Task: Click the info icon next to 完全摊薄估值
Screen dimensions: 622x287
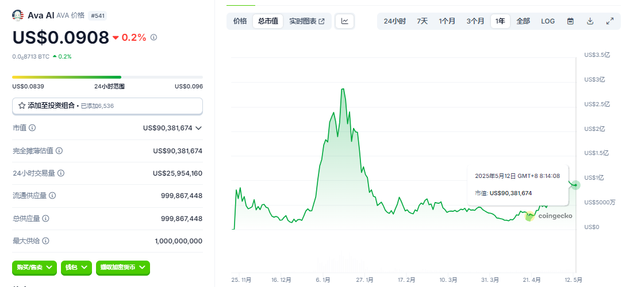Action: (x=59, y=150)
